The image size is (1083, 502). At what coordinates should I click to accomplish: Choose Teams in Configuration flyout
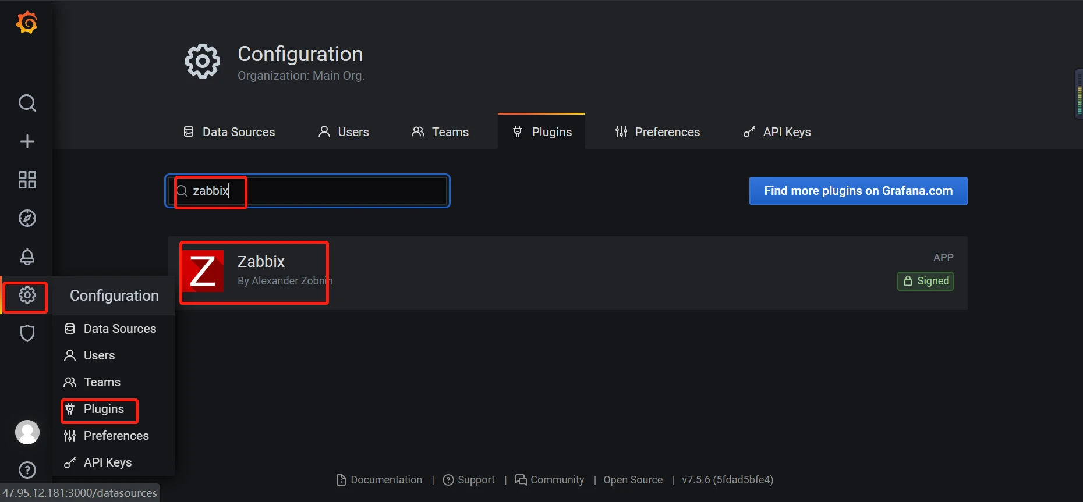[114, 382]
